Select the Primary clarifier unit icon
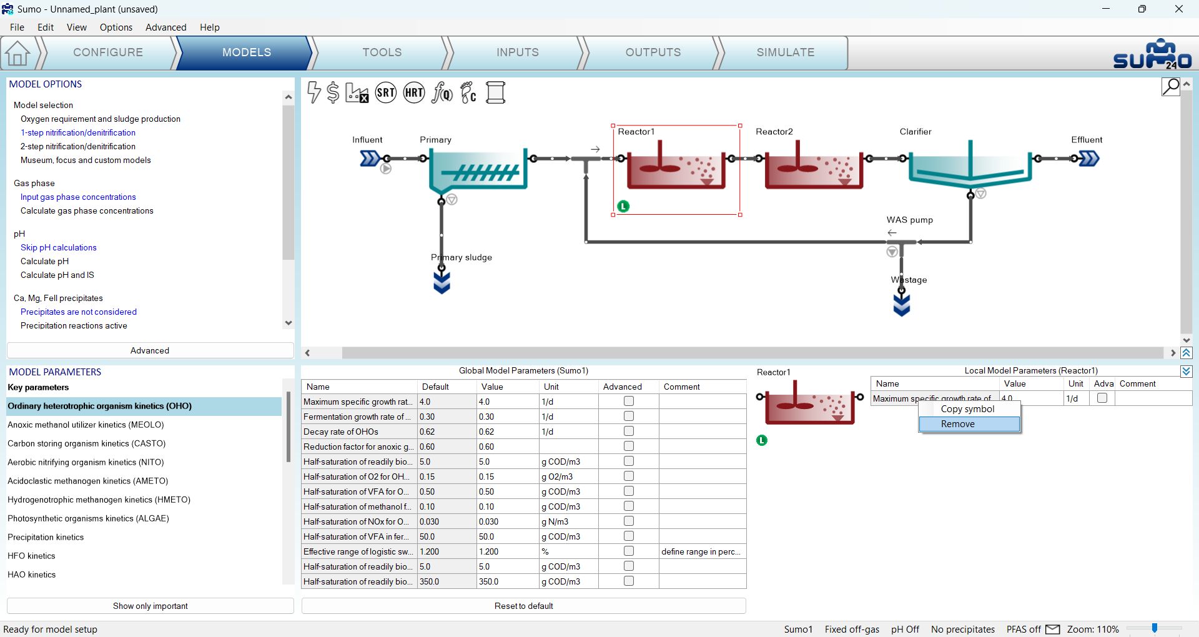The width and height of the screenshot is (1199, 637). point(478,170)
